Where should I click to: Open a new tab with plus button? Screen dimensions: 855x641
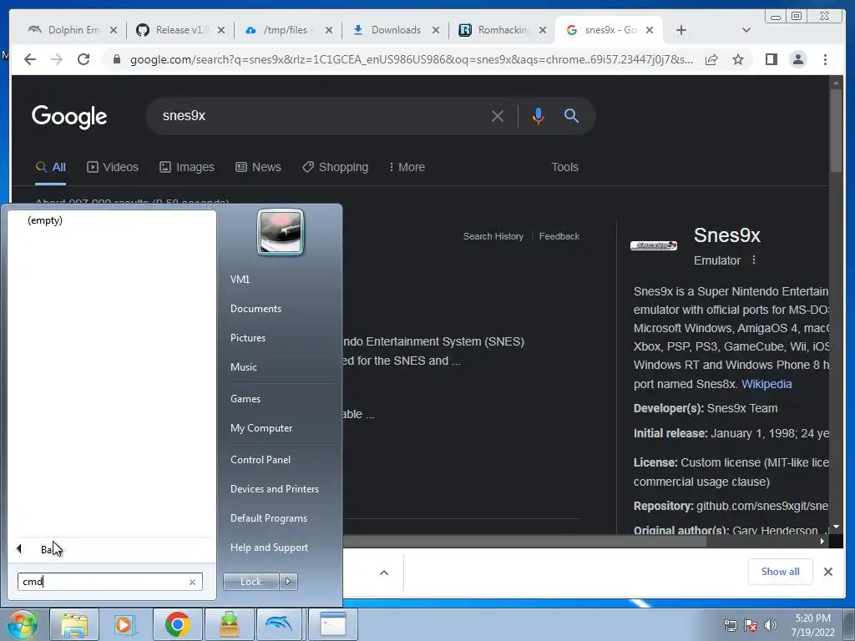click(681, 31)
